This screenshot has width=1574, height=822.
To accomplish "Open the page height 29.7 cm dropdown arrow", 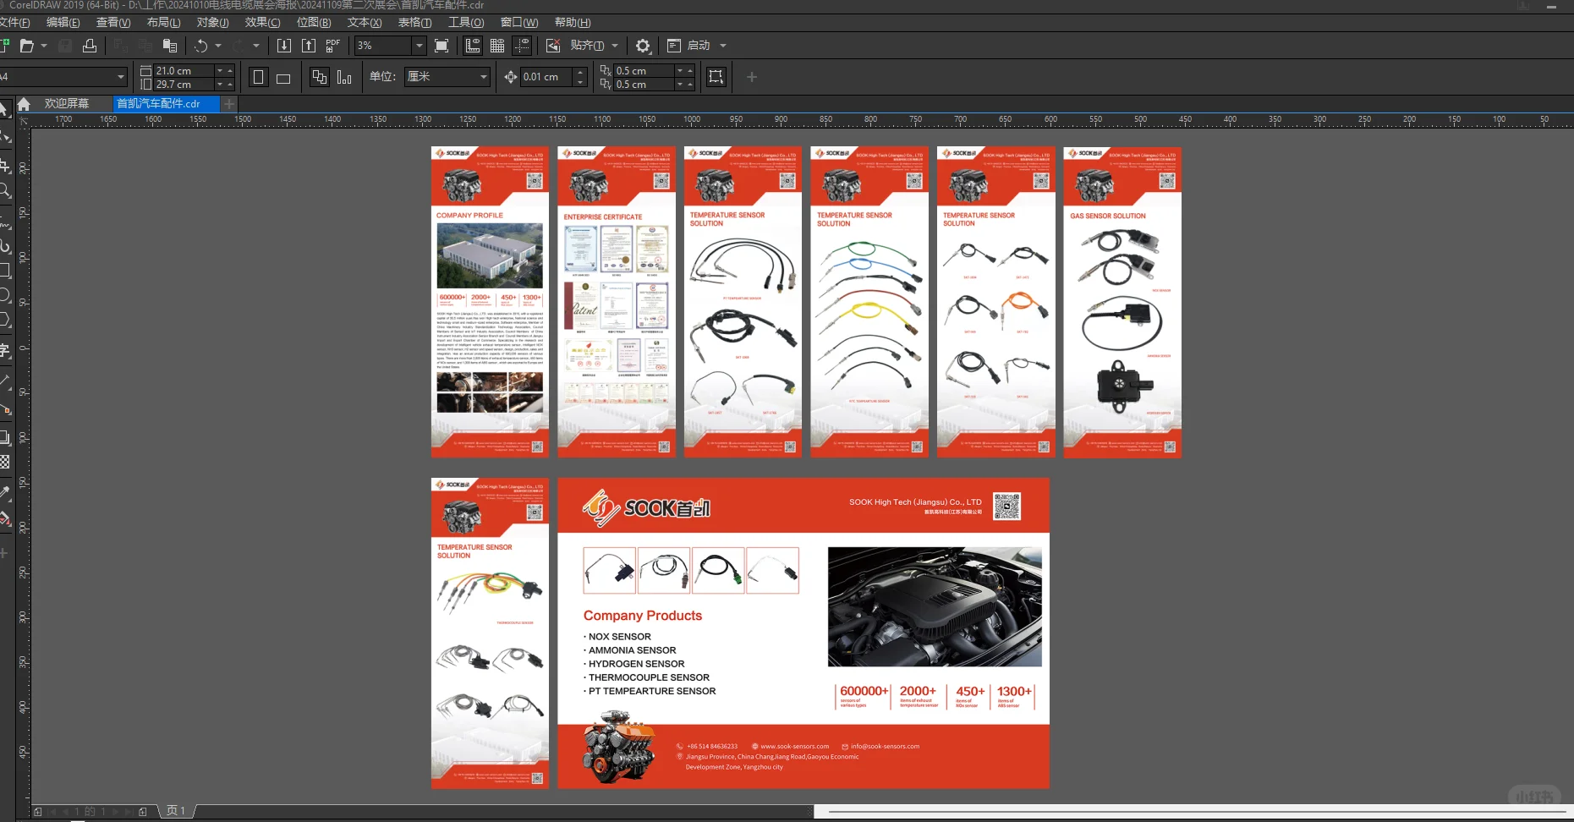I will (220, 85).
